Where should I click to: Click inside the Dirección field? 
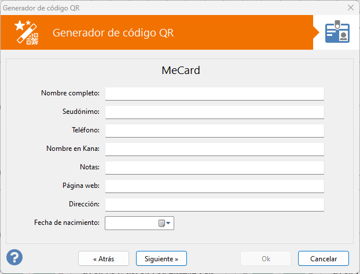click(214, 205)
